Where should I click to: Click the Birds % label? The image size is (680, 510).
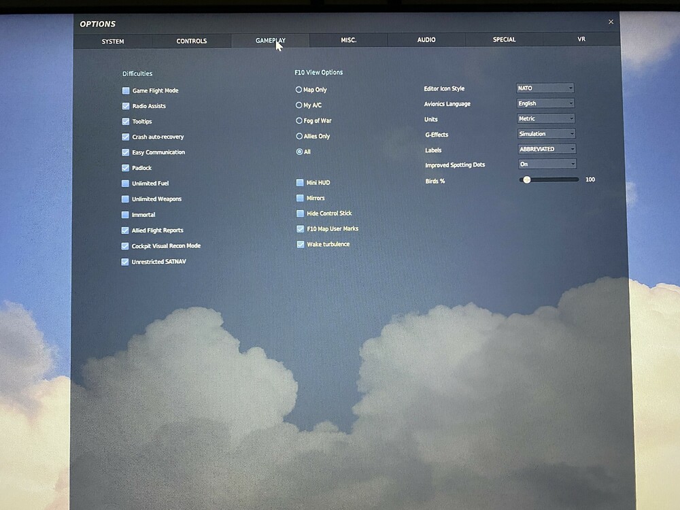click(x=435, y=182)
